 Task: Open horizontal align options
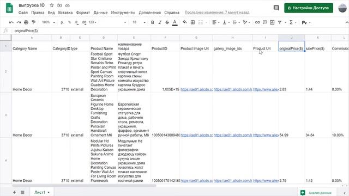(216, 22)
